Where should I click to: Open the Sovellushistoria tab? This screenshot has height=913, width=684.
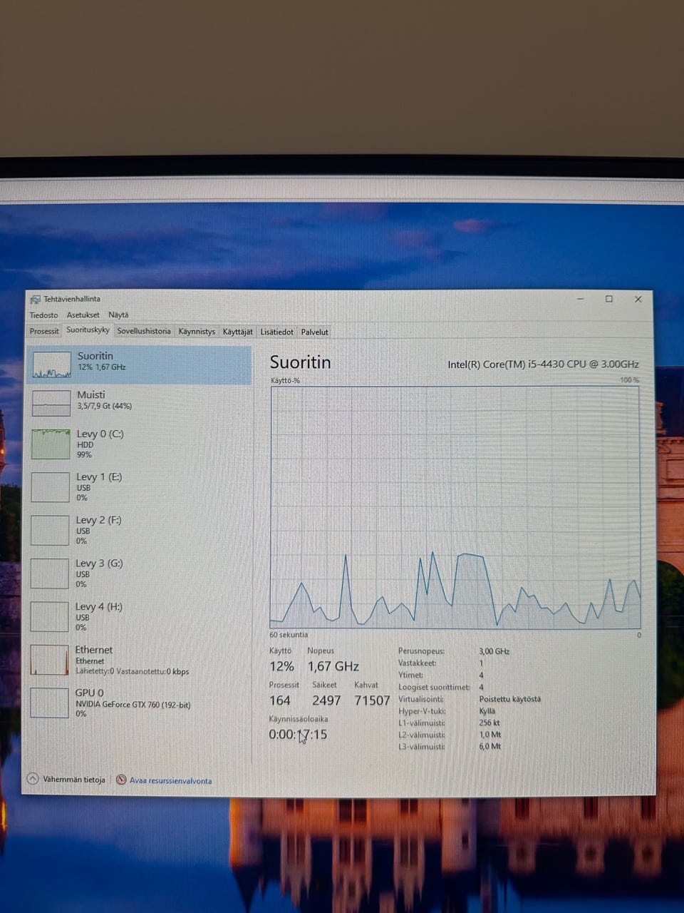144,331
